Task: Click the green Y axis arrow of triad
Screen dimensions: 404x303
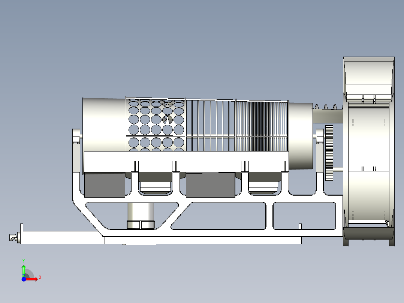Action: click(x=24, y=270)
